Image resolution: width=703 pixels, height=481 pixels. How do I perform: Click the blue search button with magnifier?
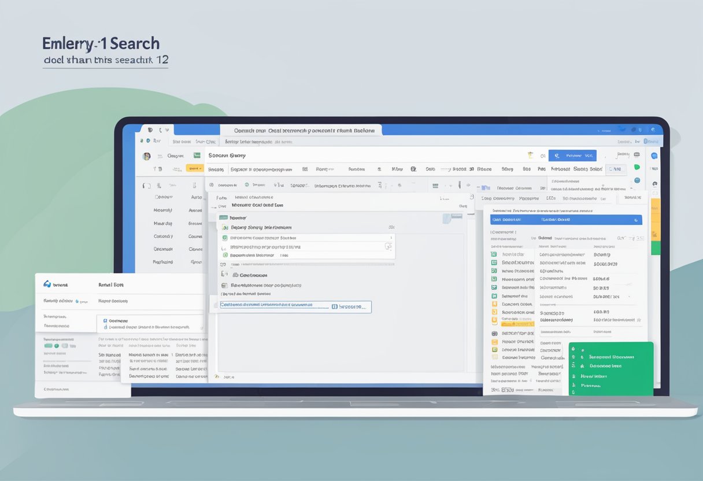571,156
